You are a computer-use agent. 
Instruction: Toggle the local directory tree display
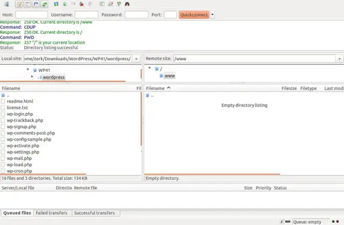(x=27, y=4)
